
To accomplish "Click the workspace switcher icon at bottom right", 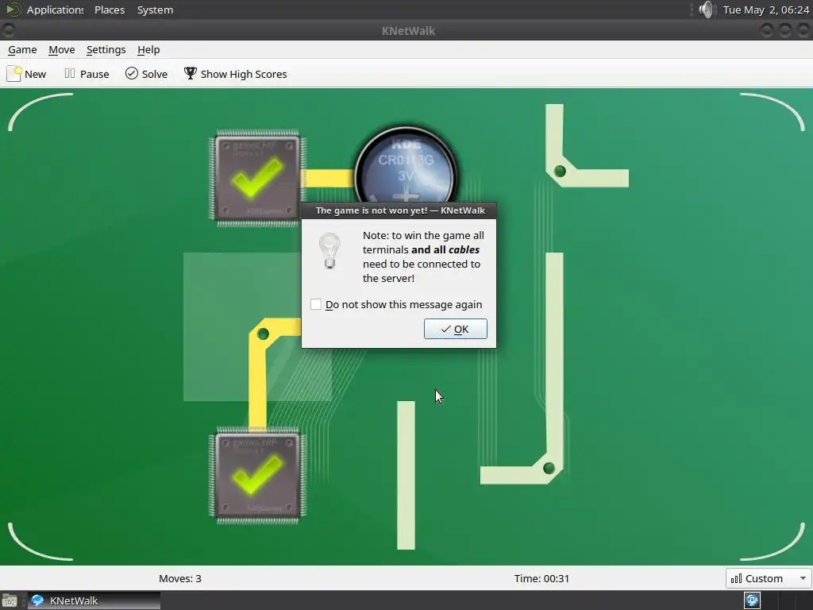I will click(x=752, y=600).
